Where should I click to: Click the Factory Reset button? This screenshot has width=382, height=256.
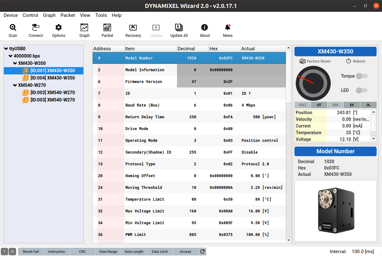click(315, 61)
